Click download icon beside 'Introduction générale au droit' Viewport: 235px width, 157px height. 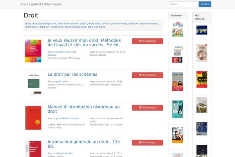tap(140, 142)
